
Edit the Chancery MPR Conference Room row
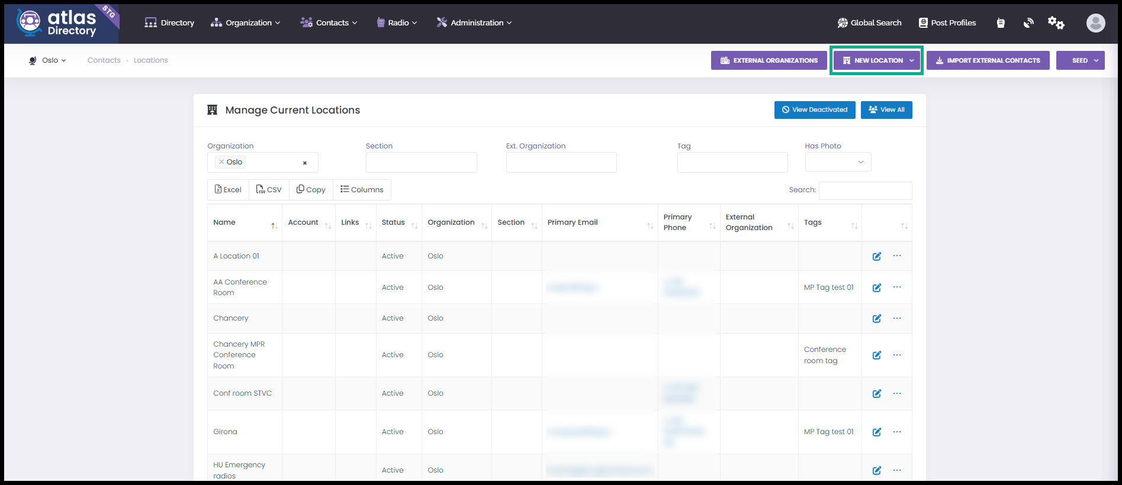coord(877,355)
